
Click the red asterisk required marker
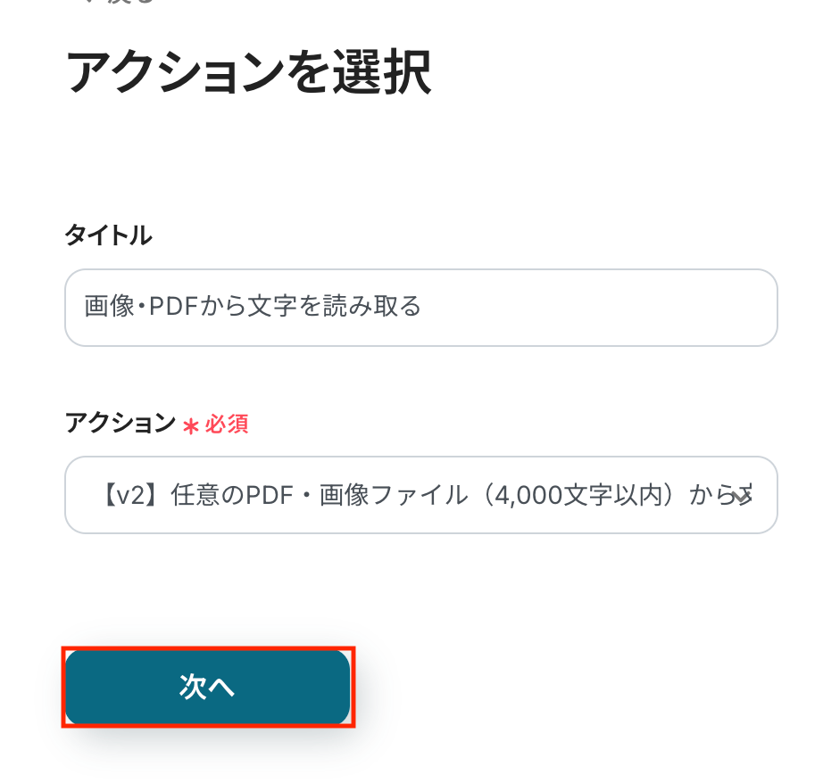(x=190, y=425)
